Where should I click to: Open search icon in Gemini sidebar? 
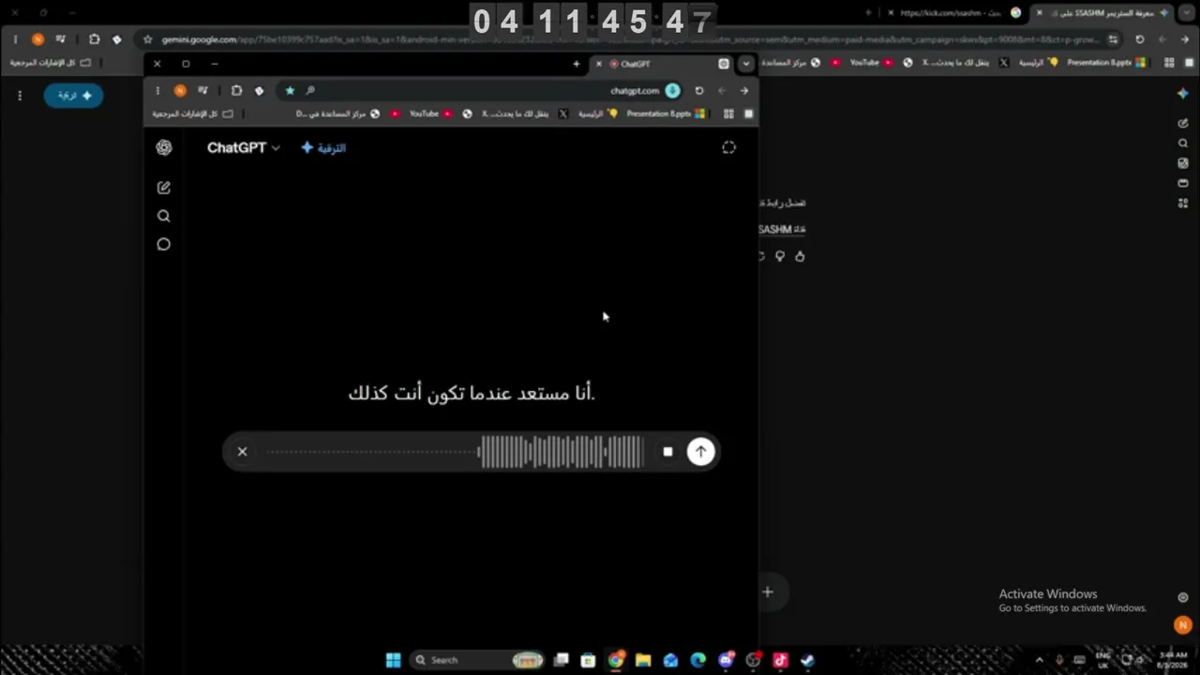(1183, 143)
